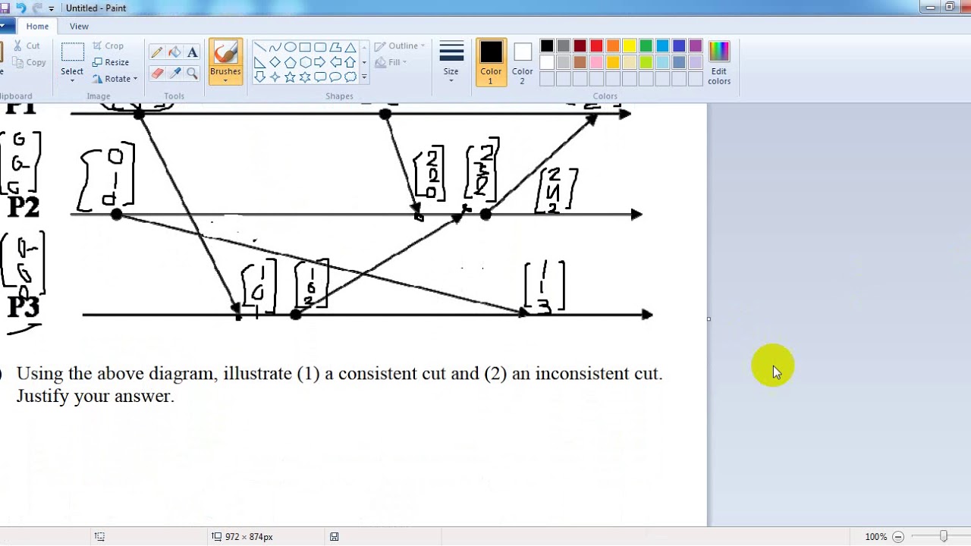Click the Copy button

coord(30,62)
